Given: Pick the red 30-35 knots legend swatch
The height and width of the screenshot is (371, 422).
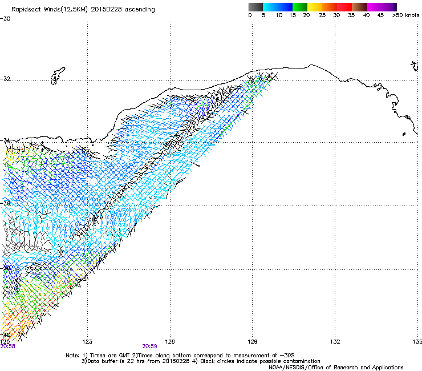Looking at the screenshot, I should [344, 7].
